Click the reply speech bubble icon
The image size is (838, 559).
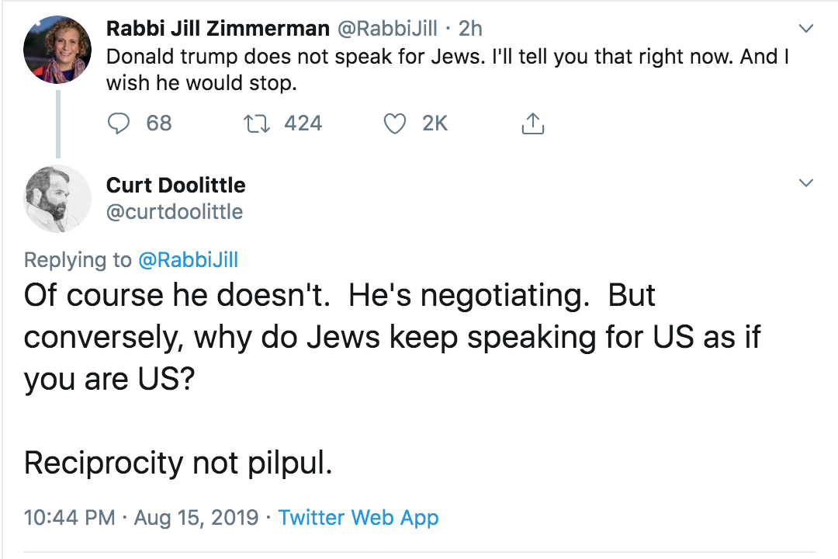click(x=118, y=123)
